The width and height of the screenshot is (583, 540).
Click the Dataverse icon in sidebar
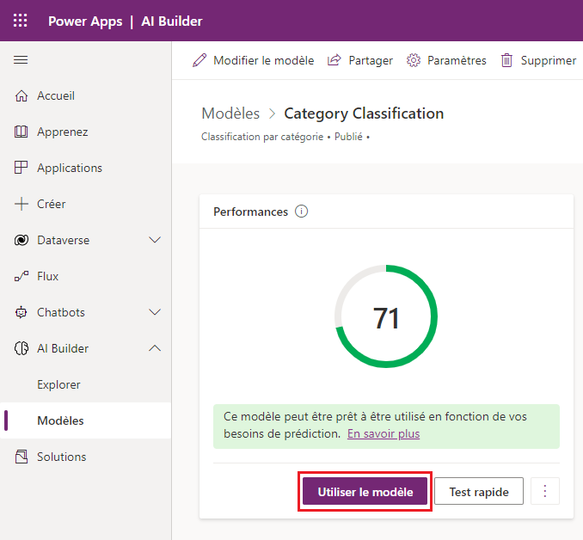pyautogui.click(x=21, y=240)
